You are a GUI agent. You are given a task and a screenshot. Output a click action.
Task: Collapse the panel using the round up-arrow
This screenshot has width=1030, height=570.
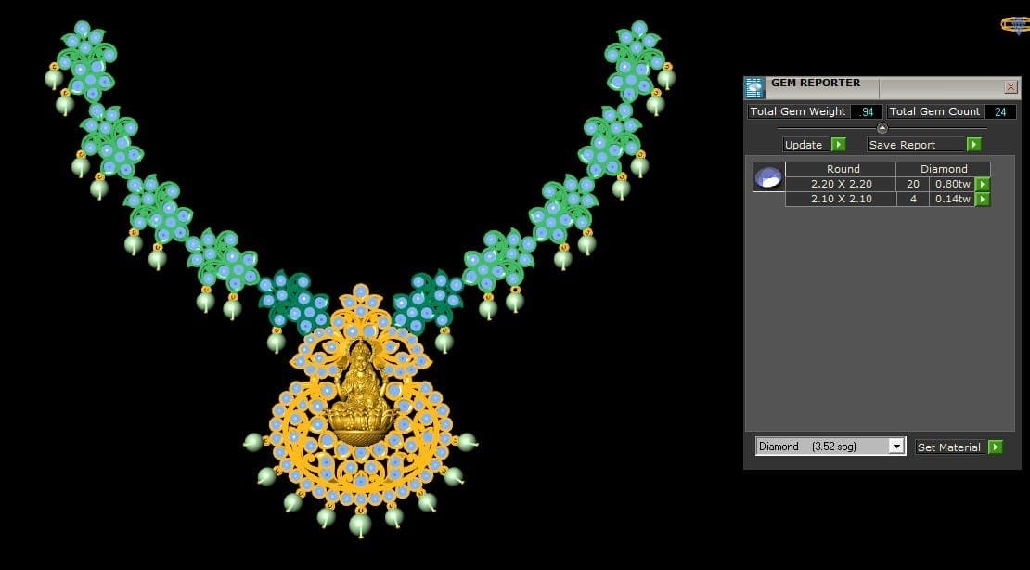pos(882,128)
